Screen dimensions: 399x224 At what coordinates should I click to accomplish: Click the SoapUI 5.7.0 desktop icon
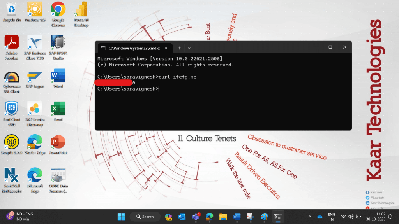pyautogui.click(x=11, y=145)
